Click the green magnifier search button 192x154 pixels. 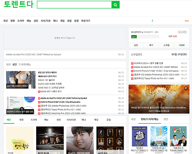coord(116,5)
